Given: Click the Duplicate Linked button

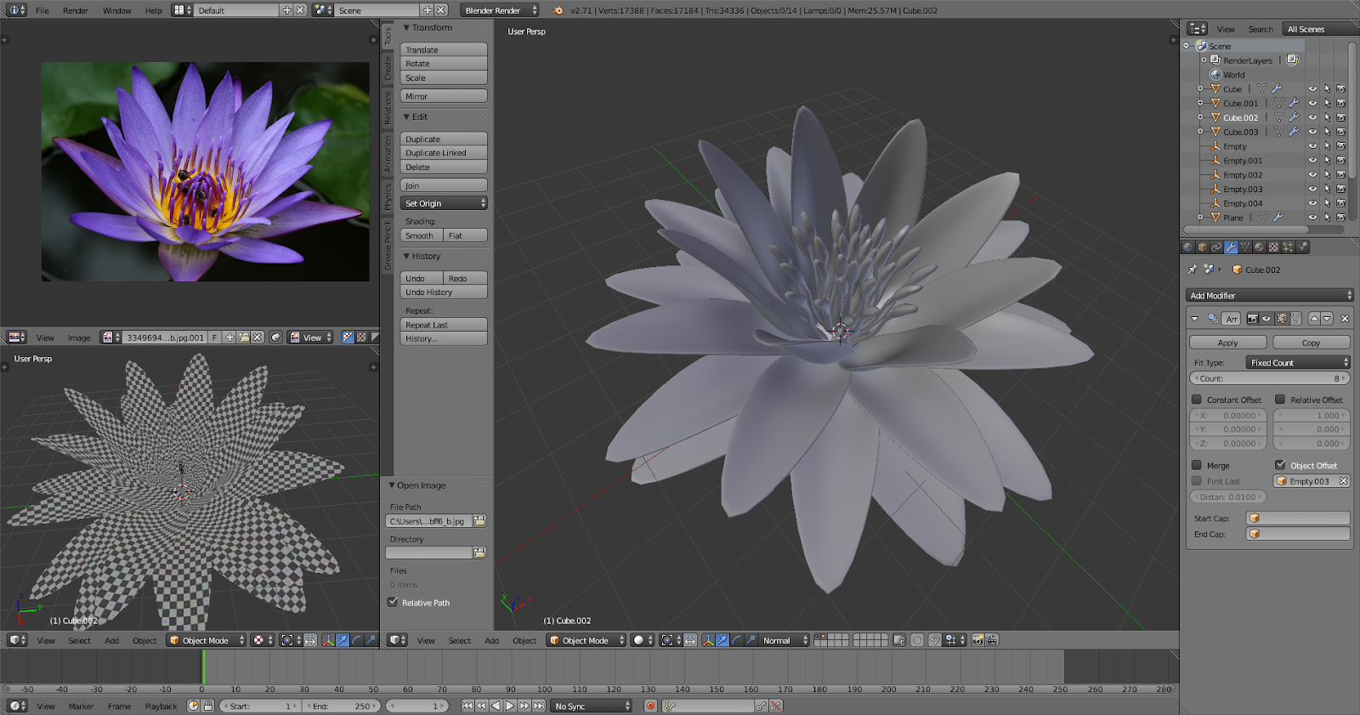Looking at the screenshot, I should [x=444, y=153].
